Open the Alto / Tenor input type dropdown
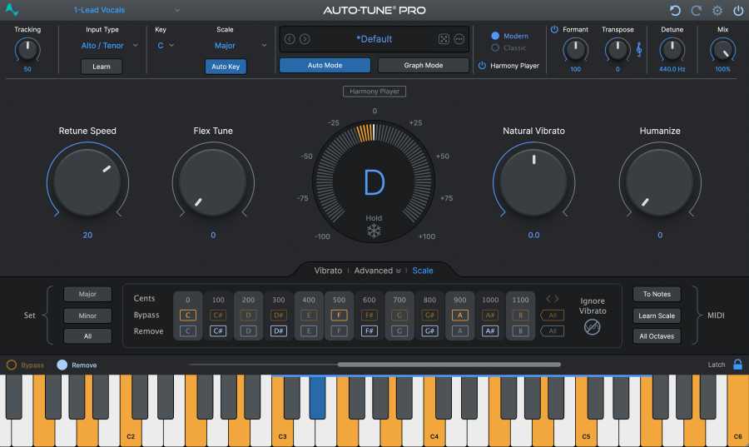The width and height of the screenshot is (749, 447). coord(109,46)
